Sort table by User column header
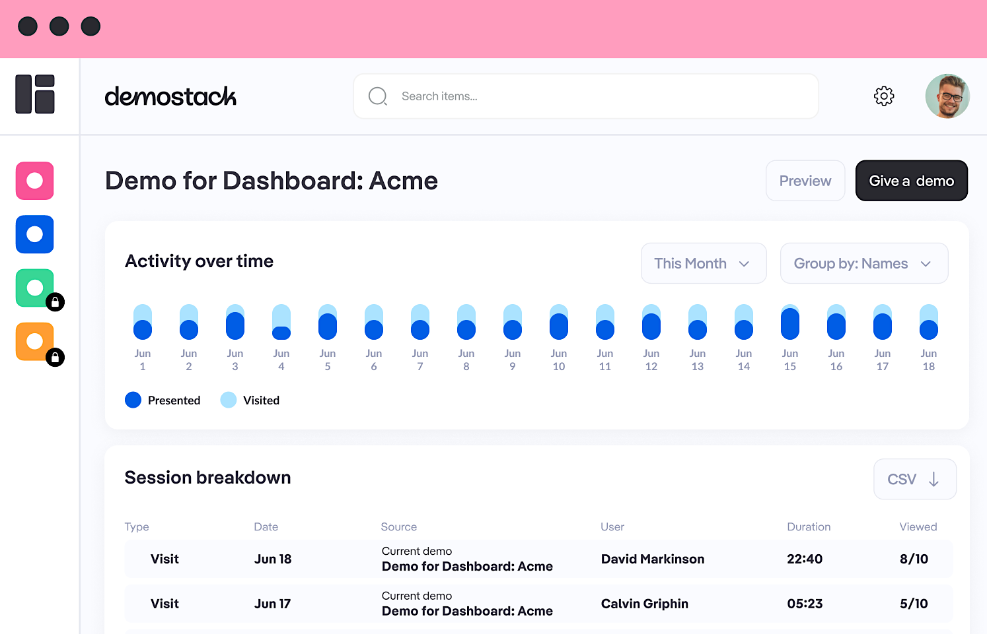 tap(612, 526)
